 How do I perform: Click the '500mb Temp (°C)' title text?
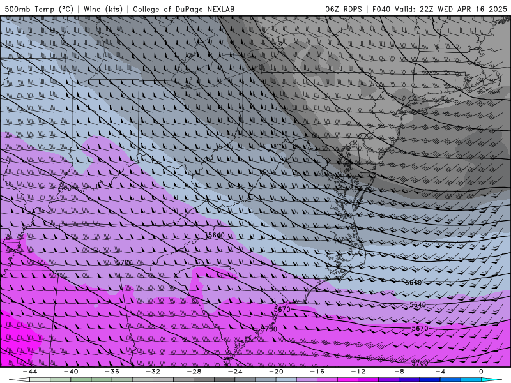(39, 9)
